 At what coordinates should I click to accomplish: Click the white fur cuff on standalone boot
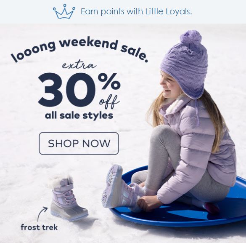click(x=61, y=181)
